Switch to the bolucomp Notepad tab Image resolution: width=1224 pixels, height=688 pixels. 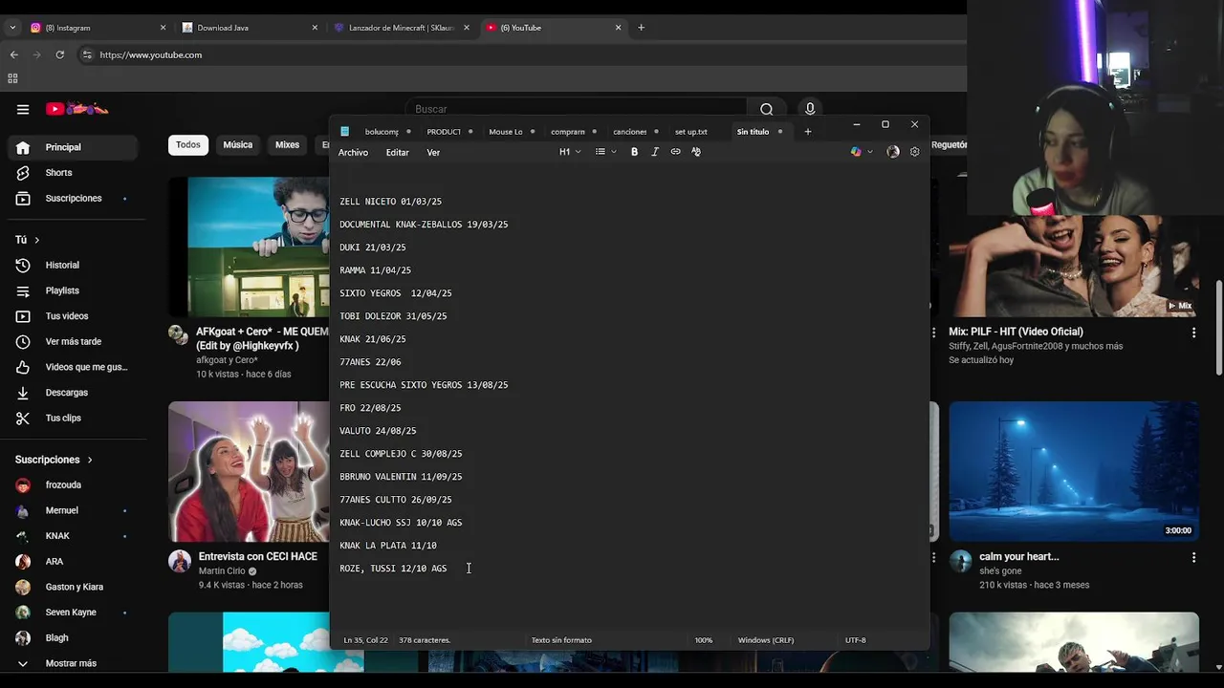pos(382,132)
